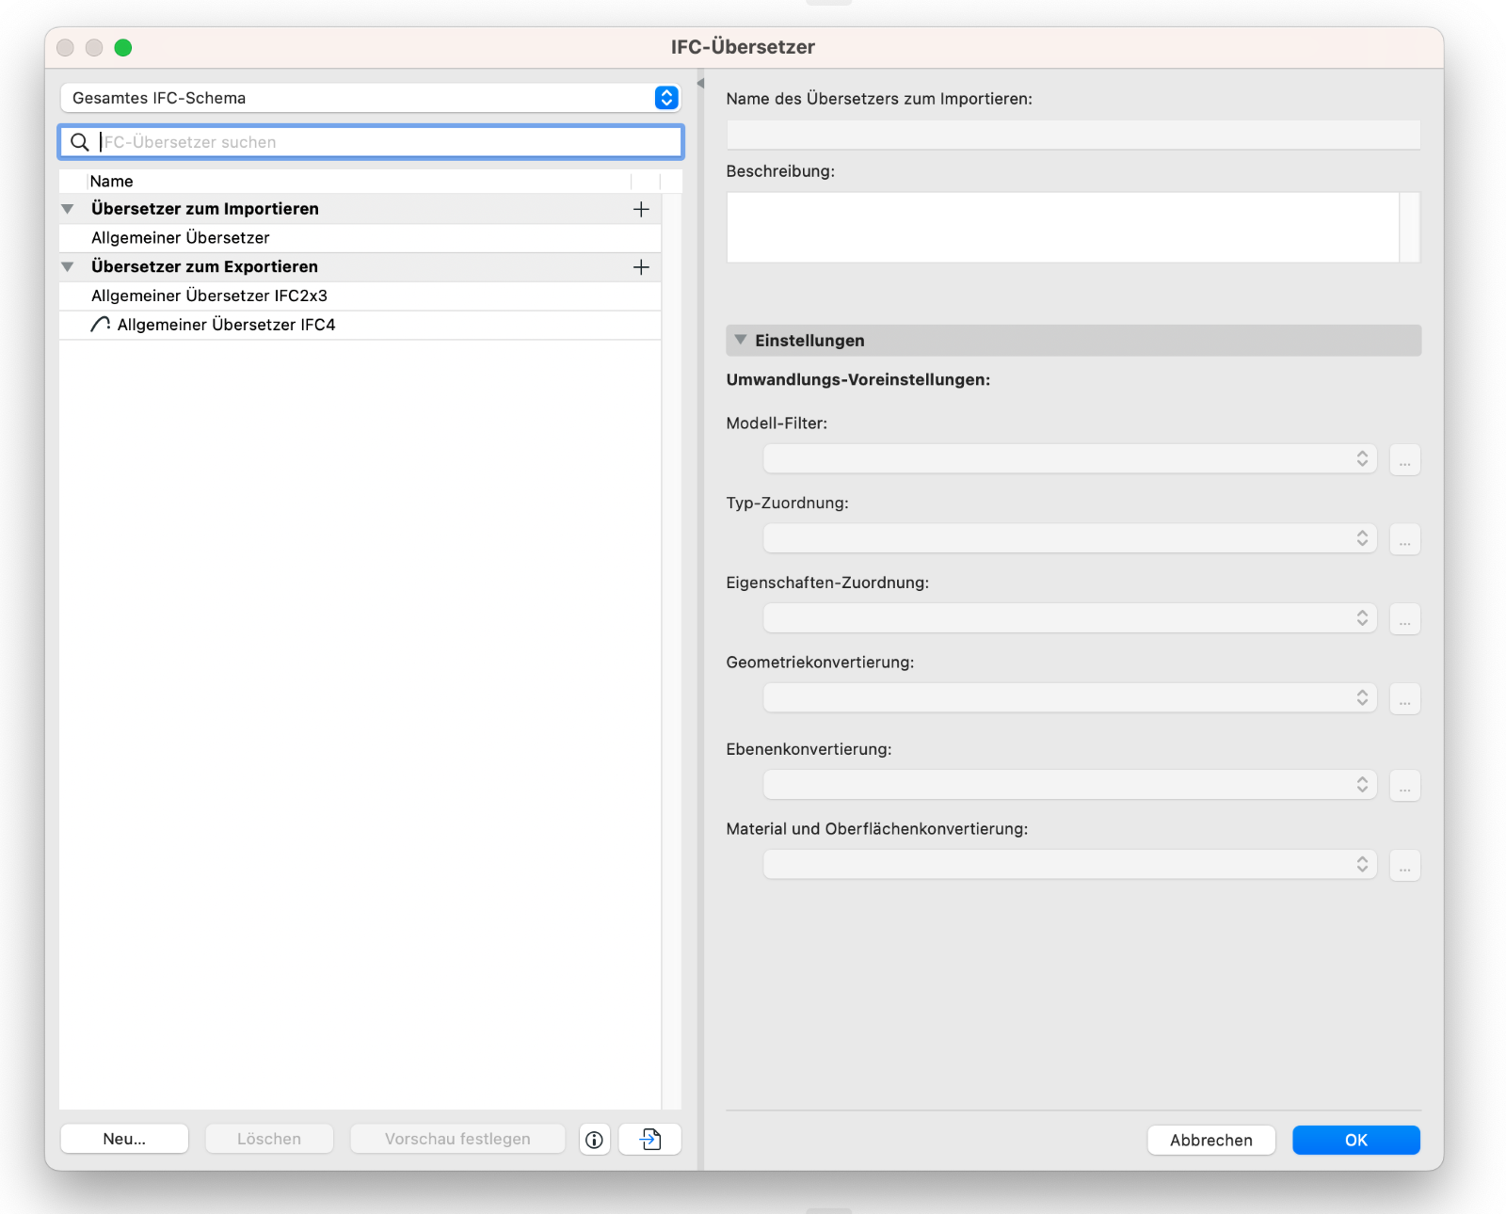This screenshot has width=1506, height=1214.
Task: Open the Material und Oberflächenkonvertierung dropdown
Action: tap(1070, 865)
